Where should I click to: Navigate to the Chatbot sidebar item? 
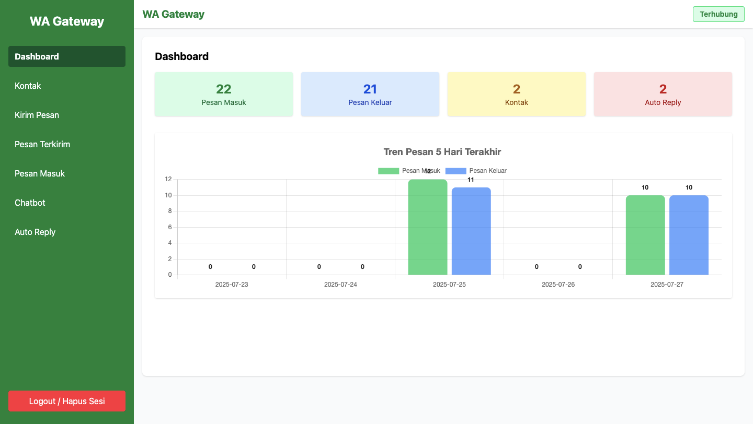pyautogui.click(x=67, y=203)
